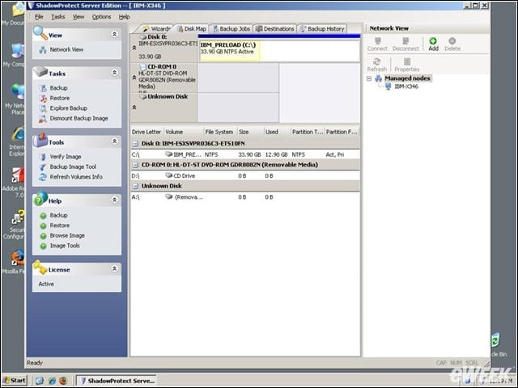Screen dimensions: 518x388
Task: Click the Refresh Volumes Info icon
Action: click(43, 177)
